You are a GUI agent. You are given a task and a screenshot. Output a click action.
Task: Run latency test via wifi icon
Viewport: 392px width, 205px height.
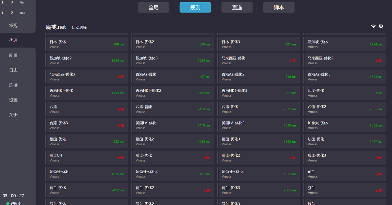coord(373,26)
